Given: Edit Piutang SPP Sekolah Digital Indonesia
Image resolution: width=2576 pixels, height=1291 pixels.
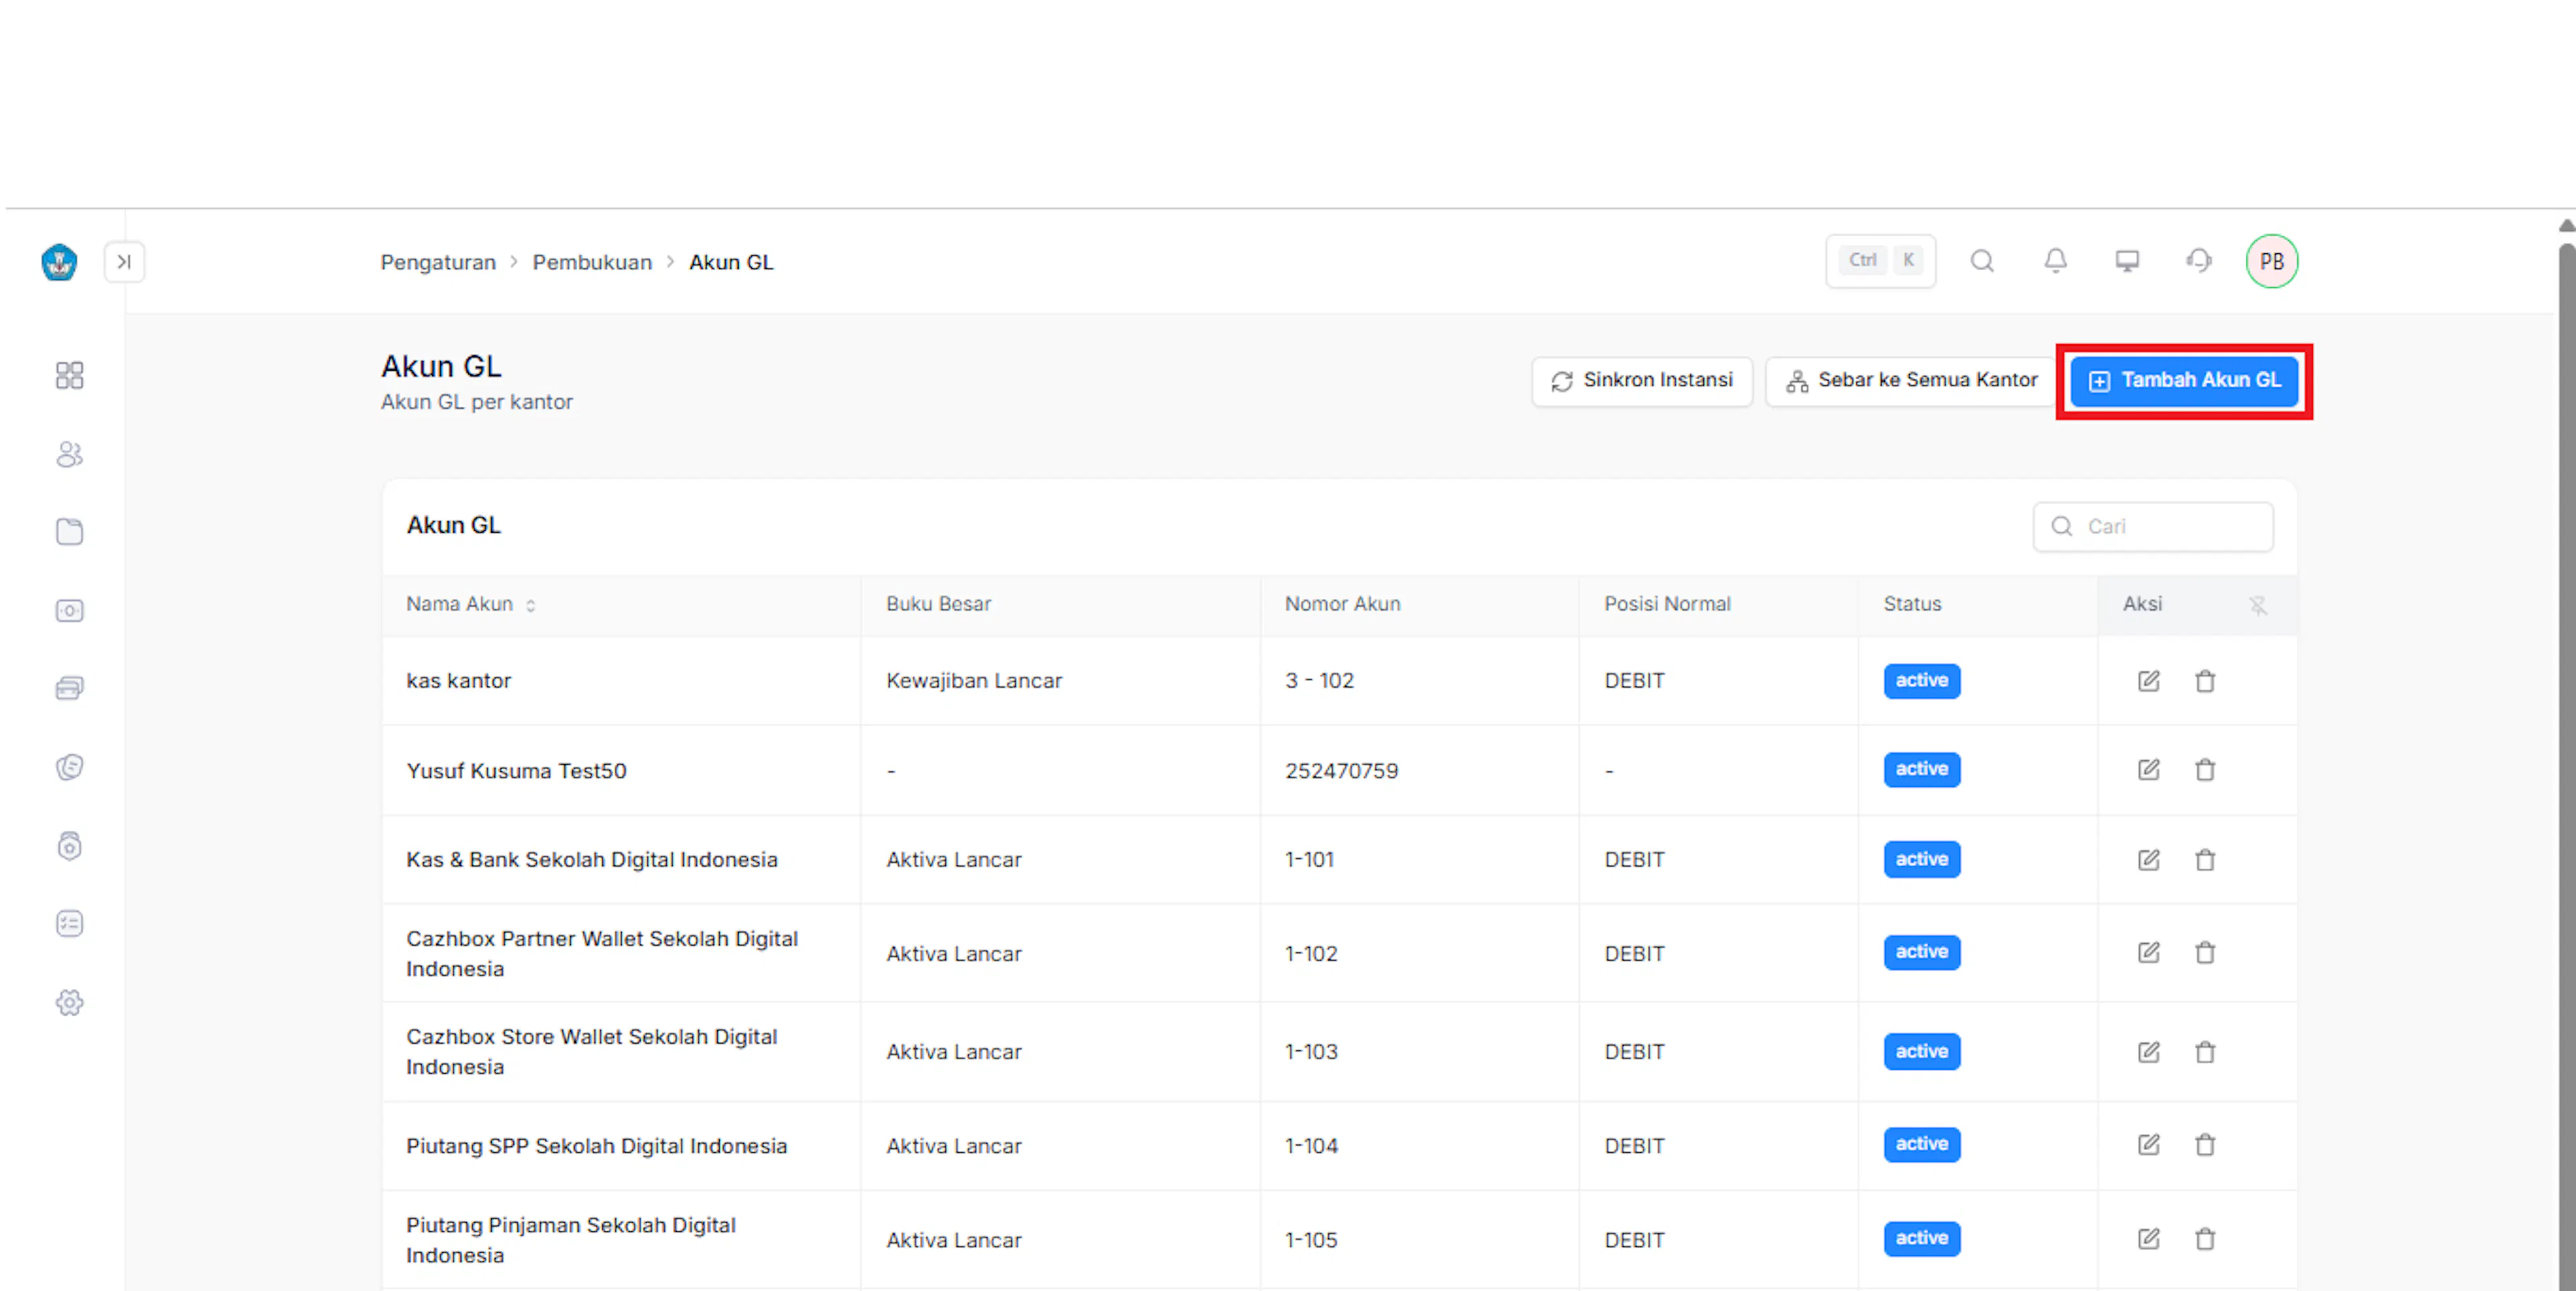Looking at the screenshot, I should [2148, 1144].
